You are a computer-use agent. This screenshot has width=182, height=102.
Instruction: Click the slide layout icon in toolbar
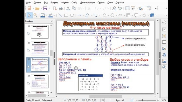point(133,8)
